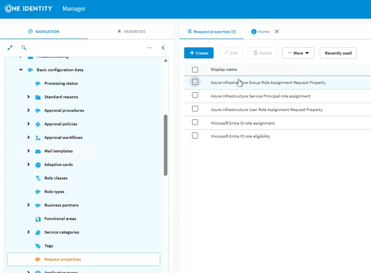This screenshot has height=273, width=371.
Task: Close the Home tab
Action: (x=276, y=31)
